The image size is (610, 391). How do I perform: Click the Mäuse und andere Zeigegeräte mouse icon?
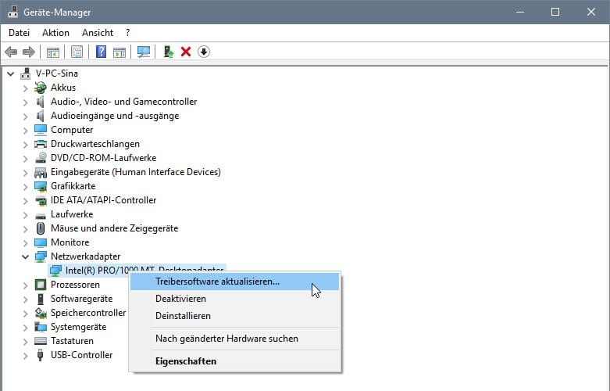41,228
